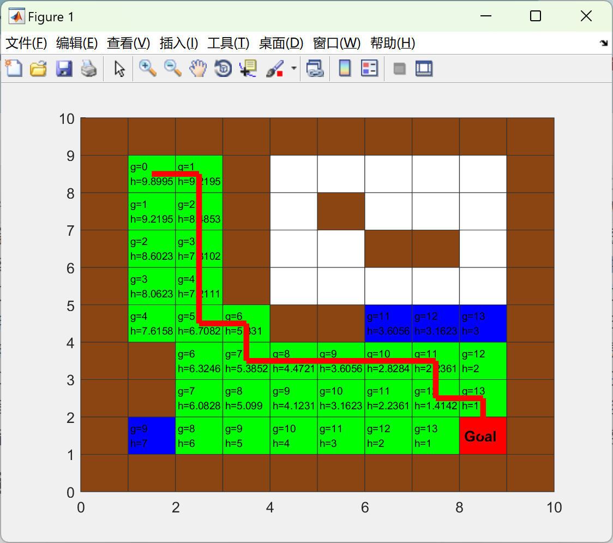Click the blue cell labeled g=9 h=7
Viewport: 613px width, 543px height.
[x=152, y=435]
